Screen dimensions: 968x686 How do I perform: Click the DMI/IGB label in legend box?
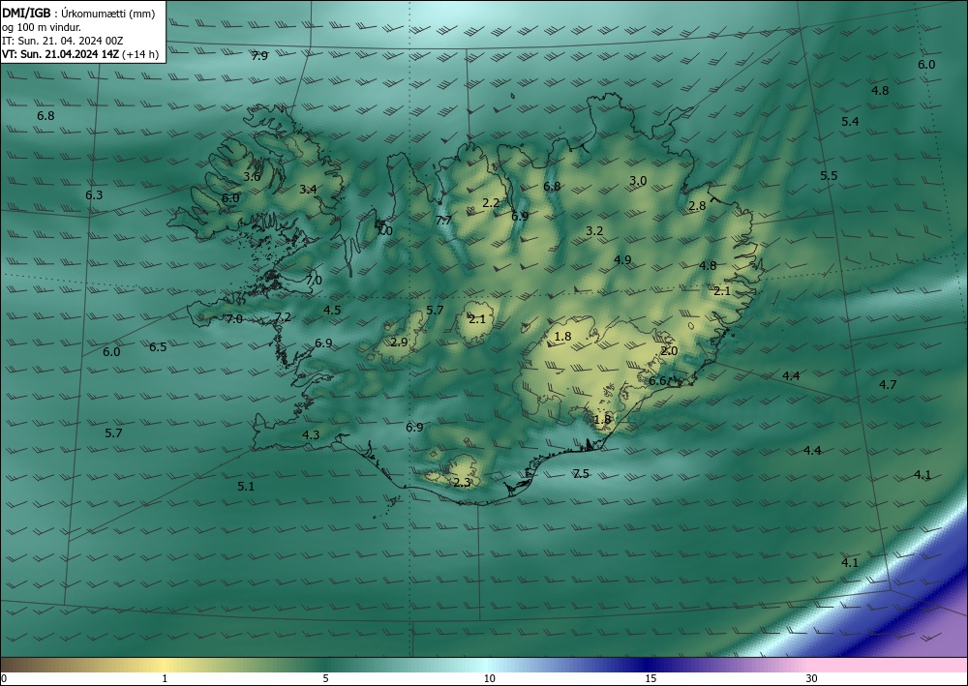[x=26, y=14]
